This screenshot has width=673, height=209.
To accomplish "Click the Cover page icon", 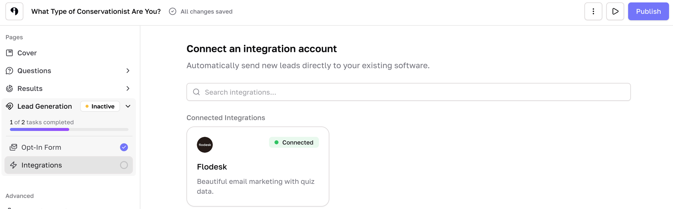I will click(x=9, y=53).
